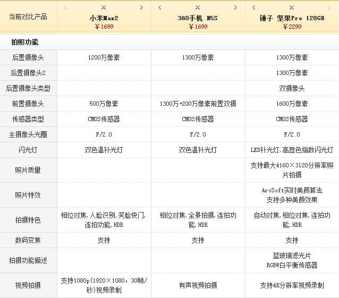The width and height of the screenshot is (339, 298).
Task: Click the 有声视频拍摄 cell
Action: [198, 285]
